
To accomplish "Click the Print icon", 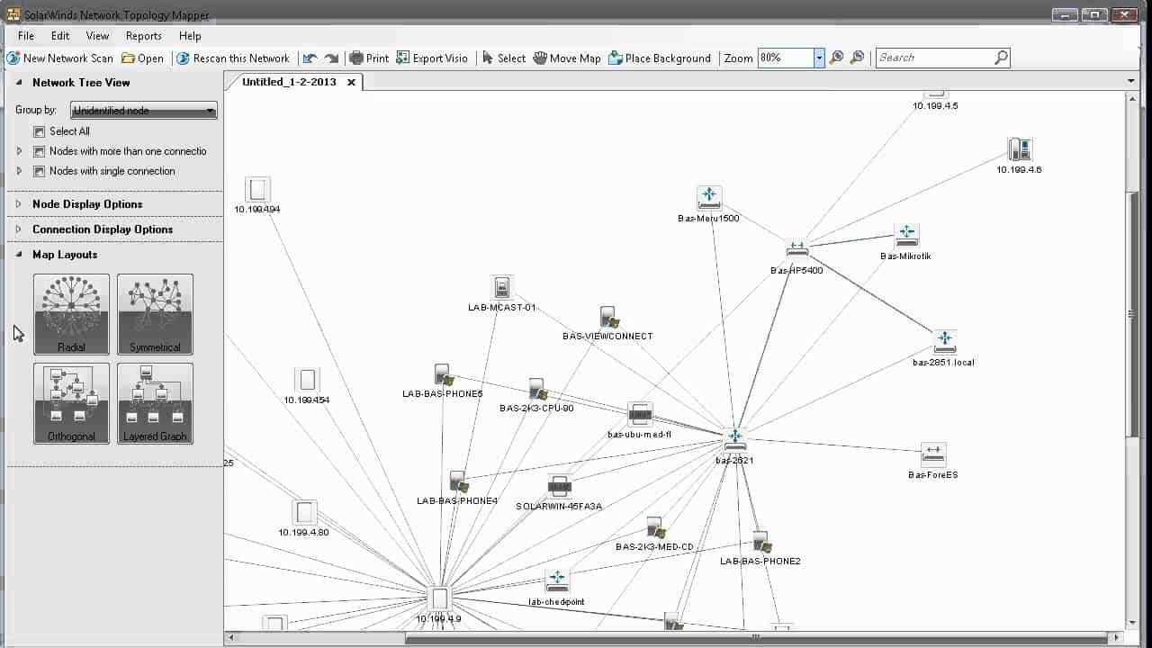I will (x=356, y=58).
